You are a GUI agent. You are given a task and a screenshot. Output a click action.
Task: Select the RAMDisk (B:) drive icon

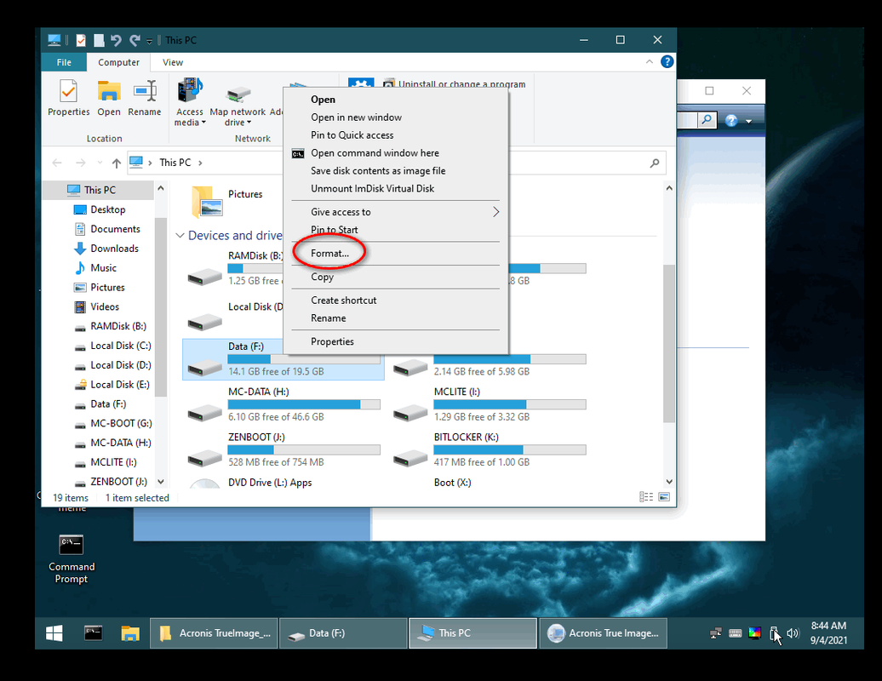pos(204,276)
